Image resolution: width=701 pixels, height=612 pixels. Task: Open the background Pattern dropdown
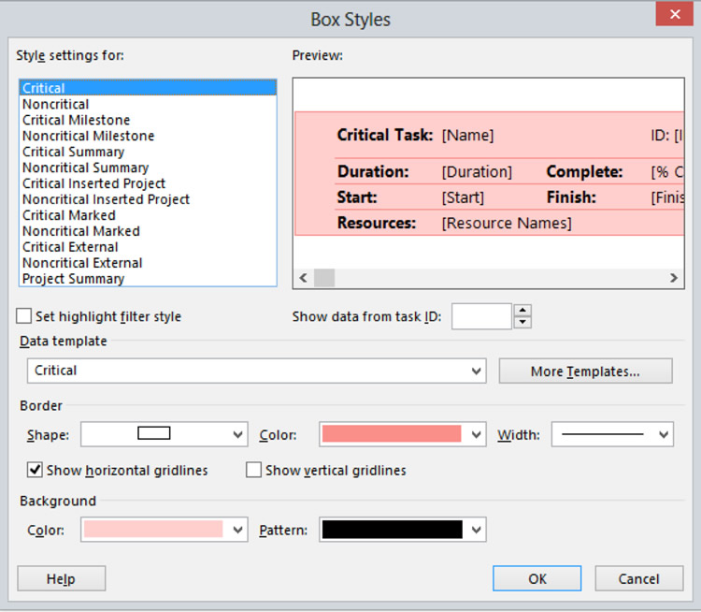(402, 530)
